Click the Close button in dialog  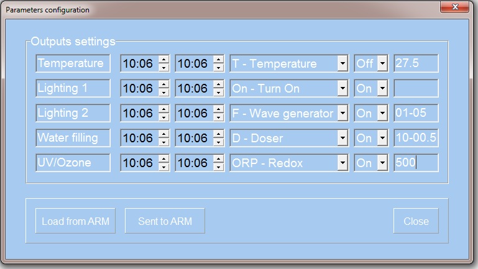point(416,221)
